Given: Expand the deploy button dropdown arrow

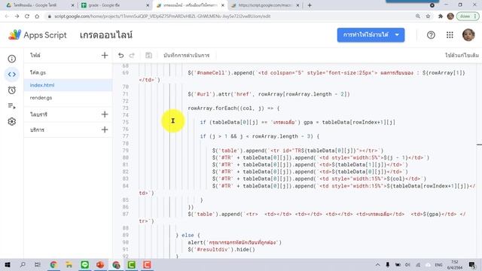Looking at the screenshot, I should (397, 35).
